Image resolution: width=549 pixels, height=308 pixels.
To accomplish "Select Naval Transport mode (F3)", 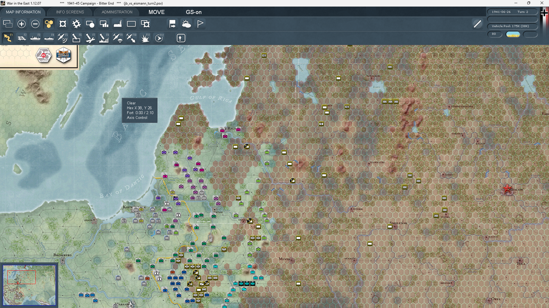I will point(35,38).
